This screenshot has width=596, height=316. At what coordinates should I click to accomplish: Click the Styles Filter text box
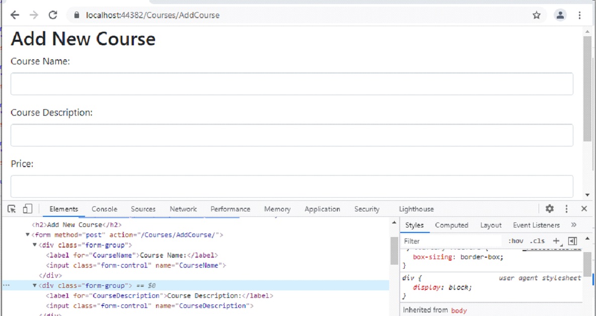click(453, 241)
